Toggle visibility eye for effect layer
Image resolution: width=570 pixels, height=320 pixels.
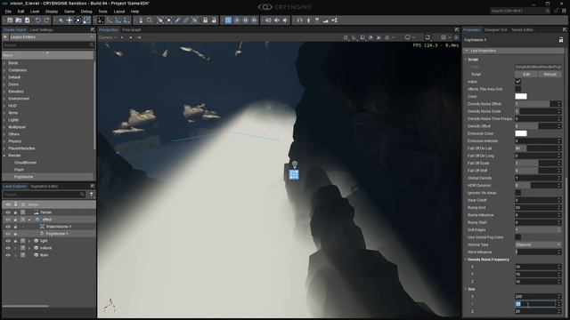[8, 220]
